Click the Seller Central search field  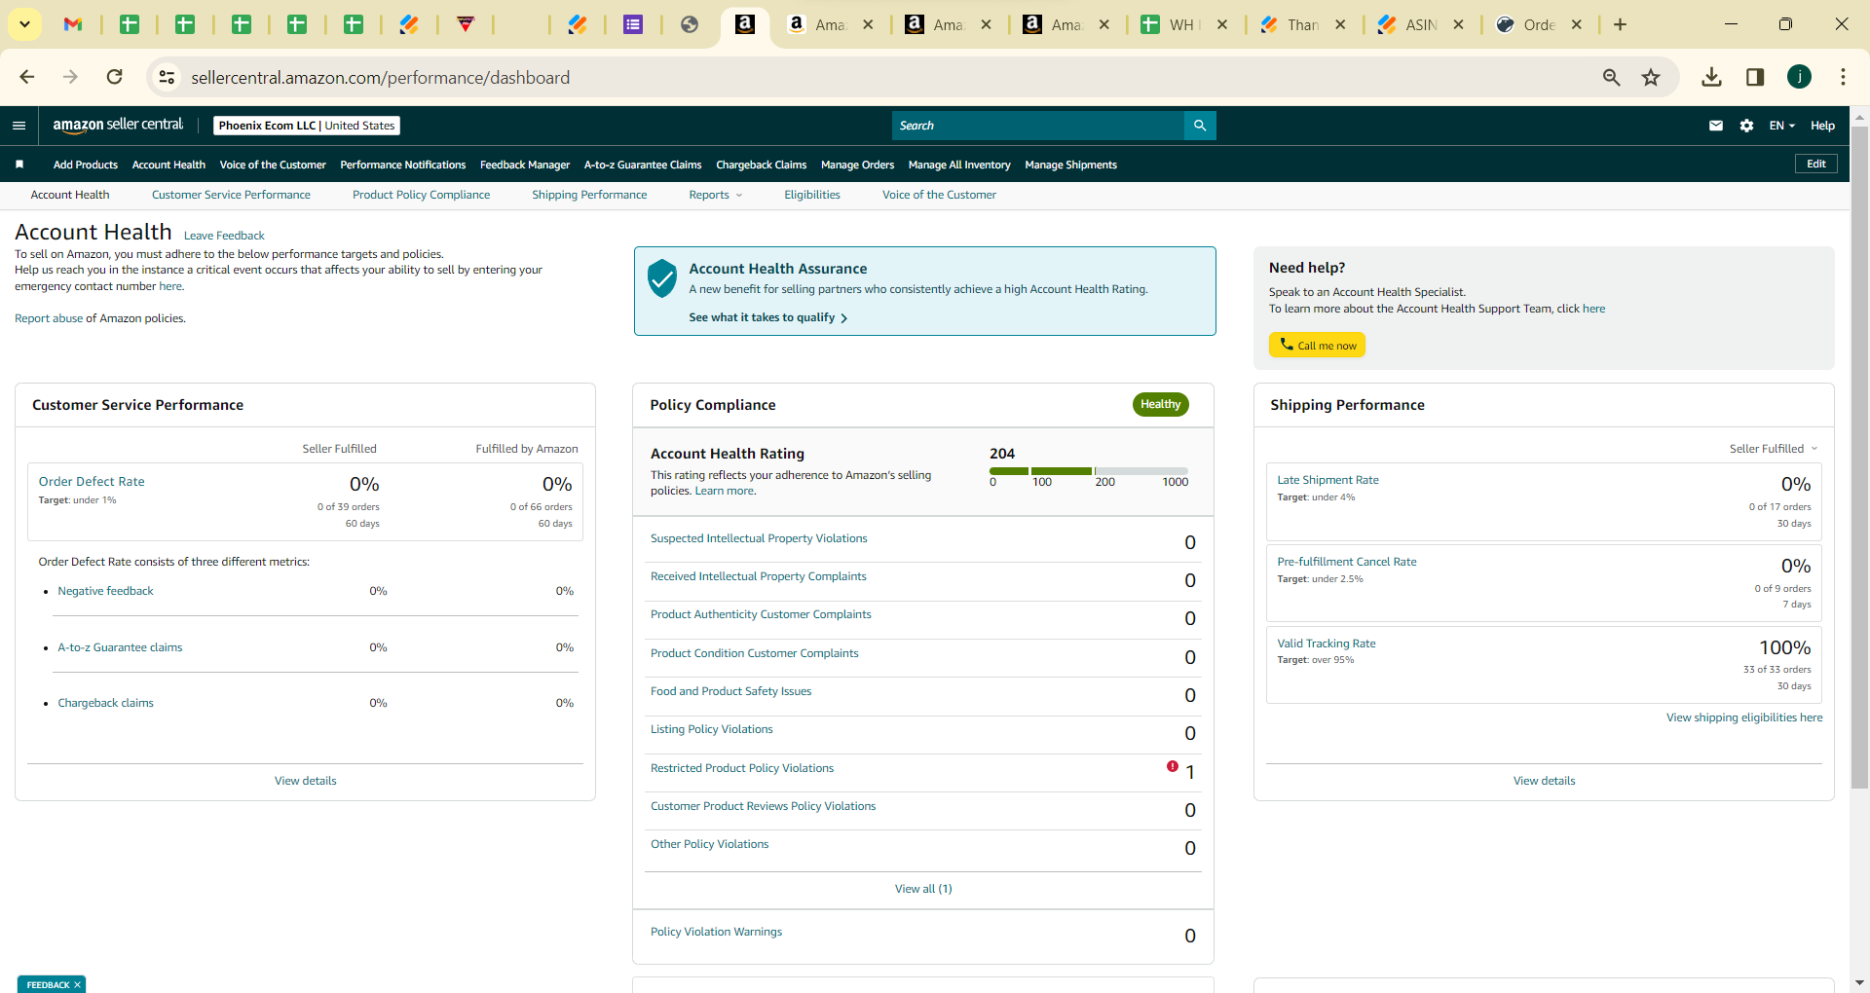pos(1037,126)
